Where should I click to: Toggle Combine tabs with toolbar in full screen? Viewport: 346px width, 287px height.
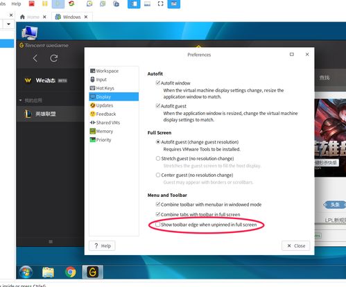(x=158, y=214)
